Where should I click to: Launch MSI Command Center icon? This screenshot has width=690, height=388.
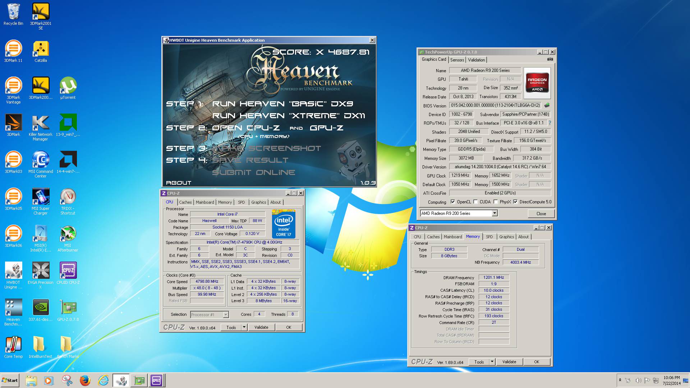(41, 165)
